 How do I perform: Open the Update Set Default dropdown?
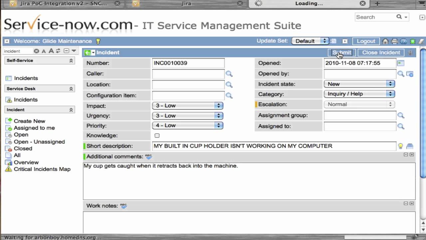311,41
